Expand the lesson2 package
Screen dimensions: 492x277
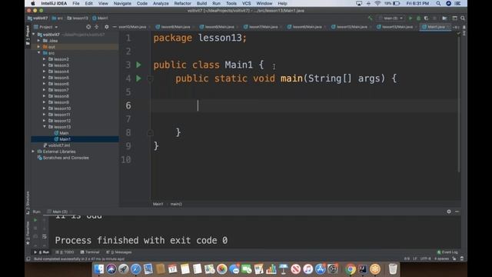pyautogui.click(x=45, y=59)
